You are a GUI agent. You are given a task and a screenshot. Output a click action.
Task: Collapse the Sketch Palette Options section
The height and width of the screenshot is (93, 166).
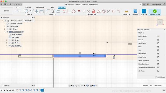(138, 33)
